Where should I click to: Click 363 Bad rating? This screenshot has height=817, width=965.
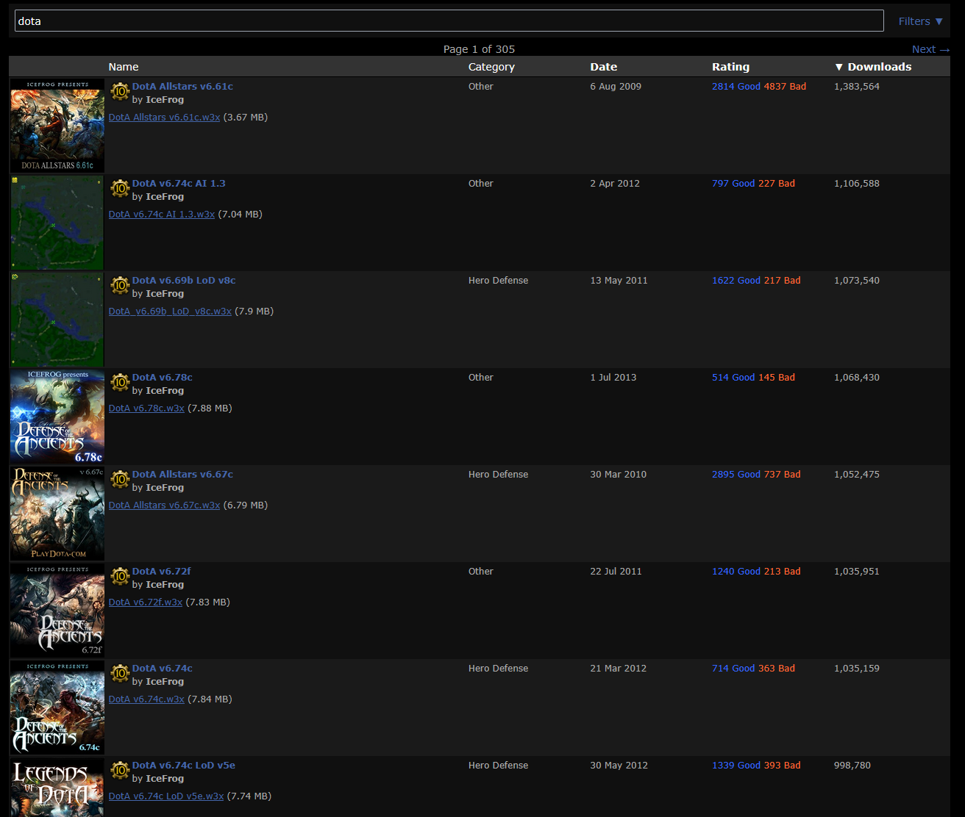pyautogui.click(x=777, y=668)
